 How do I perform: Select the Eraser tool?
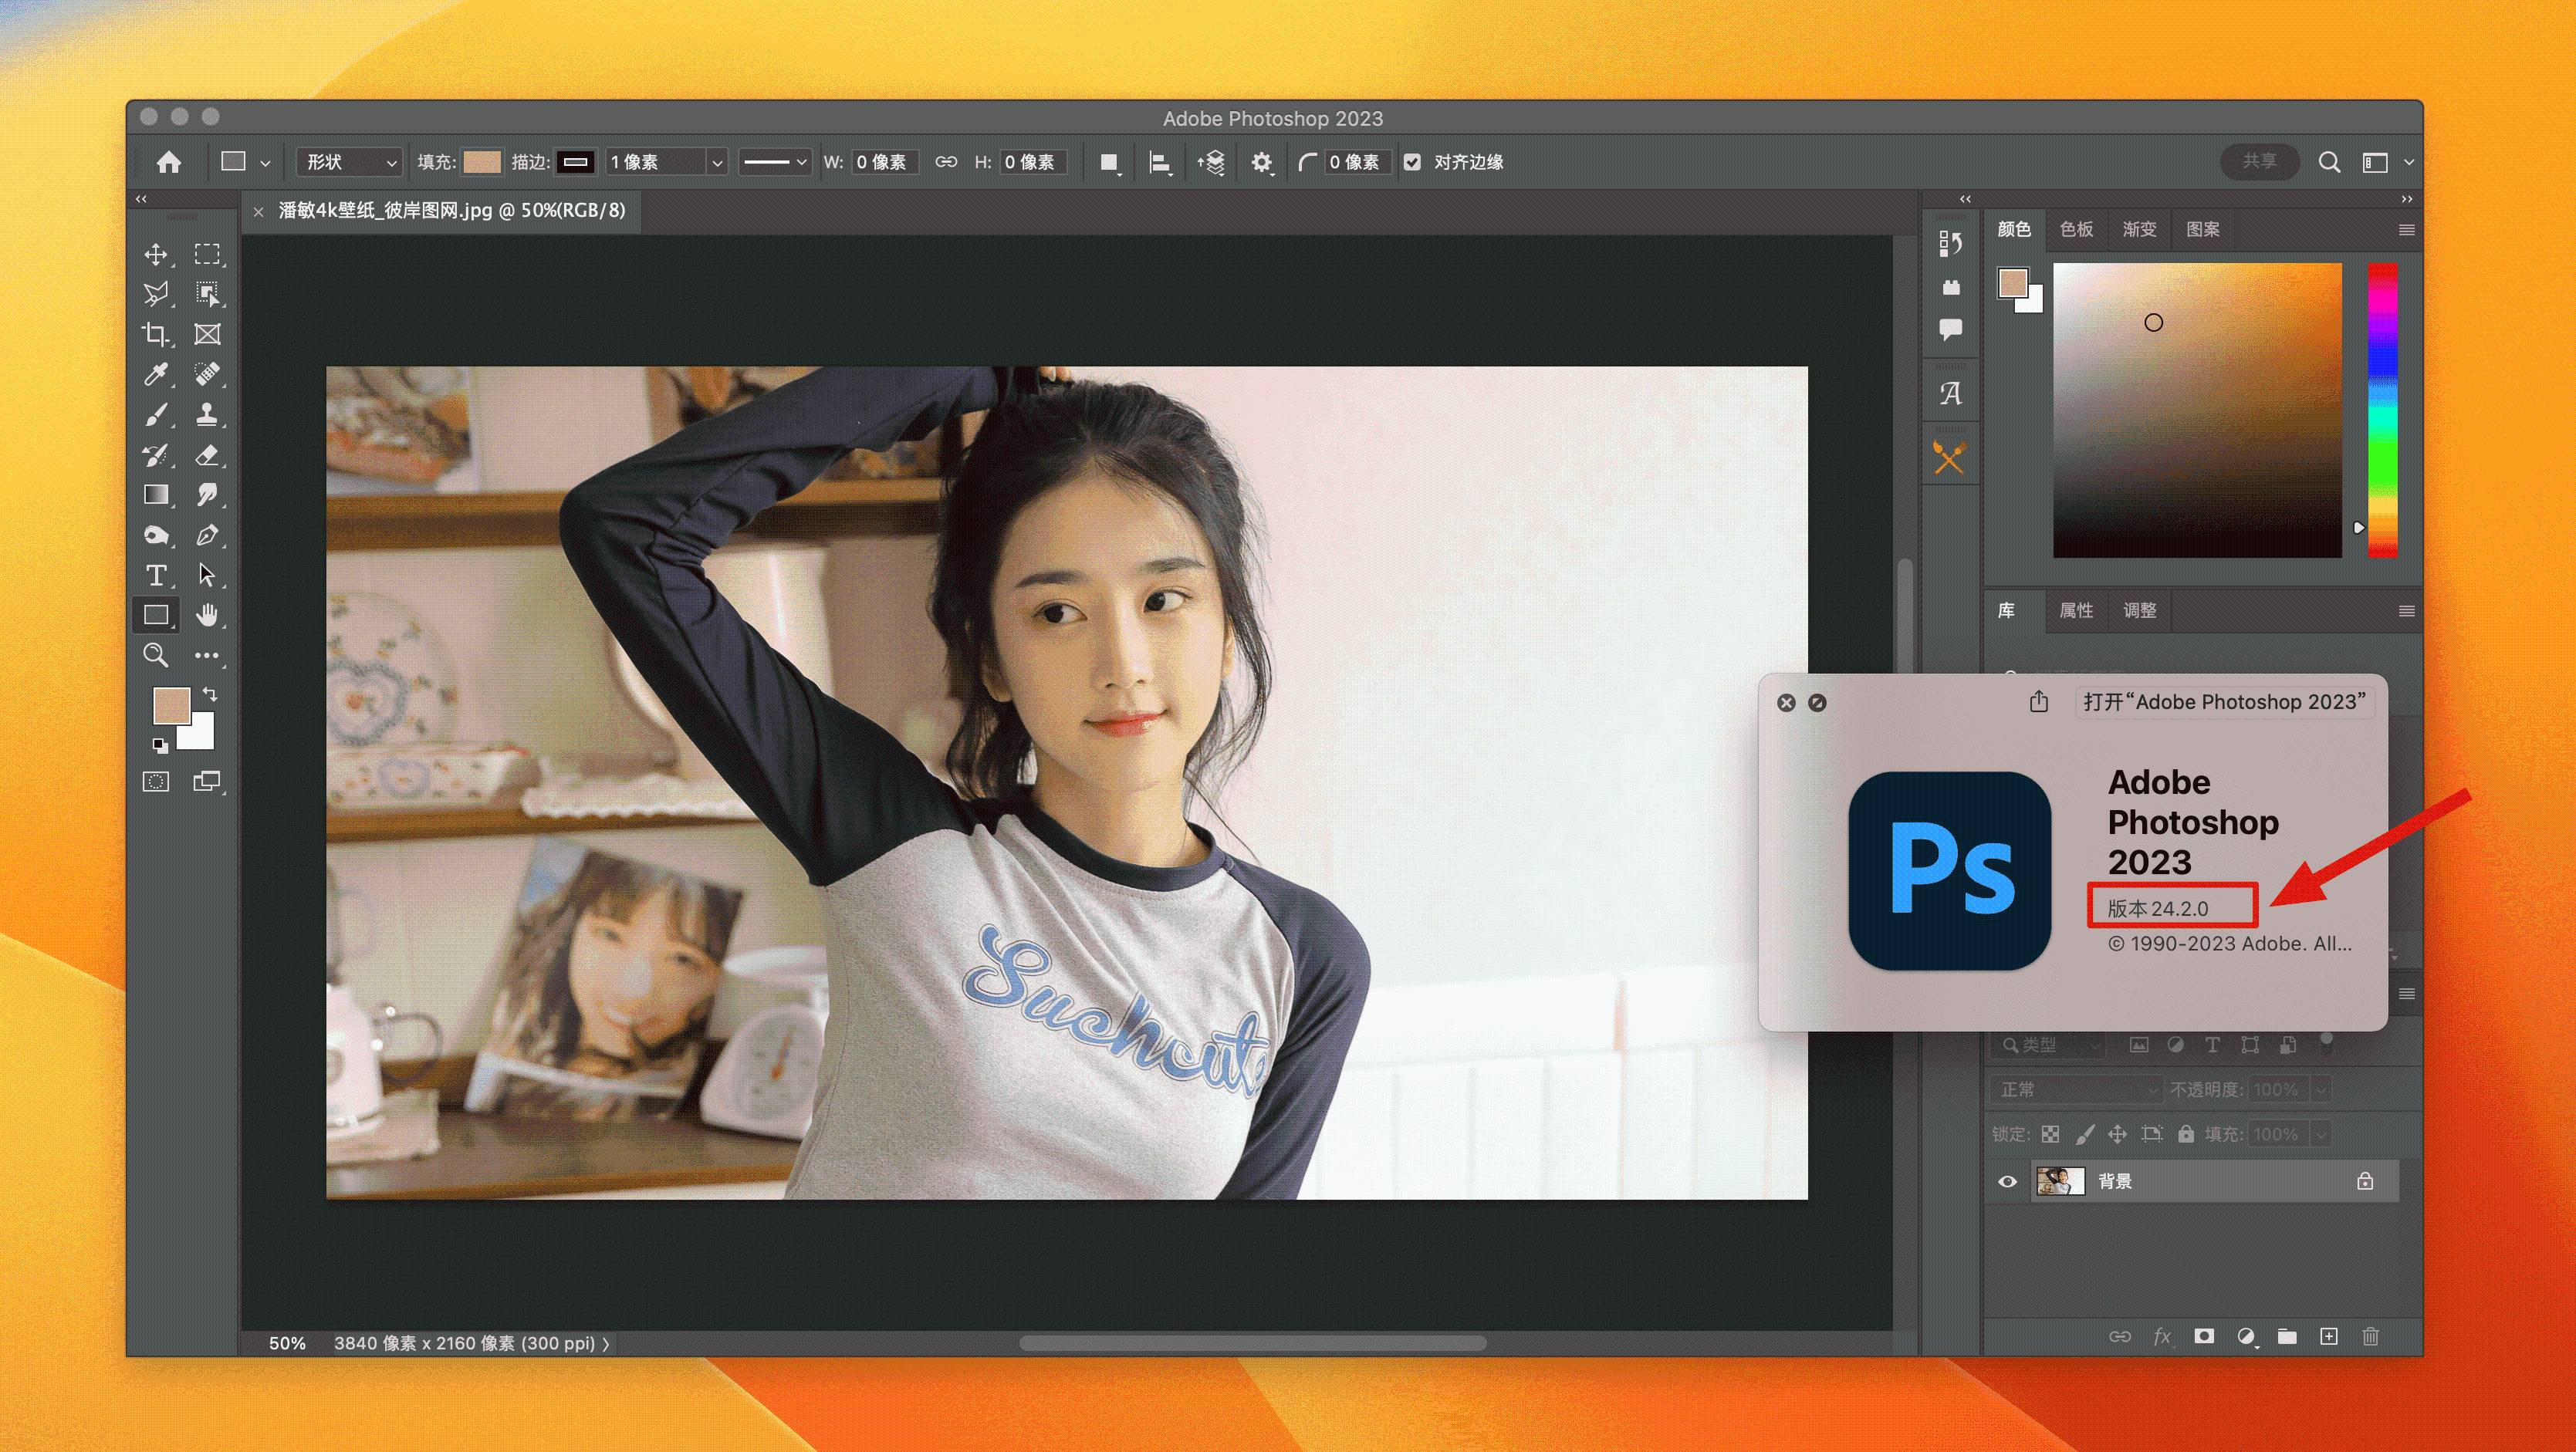click(207, 455)
